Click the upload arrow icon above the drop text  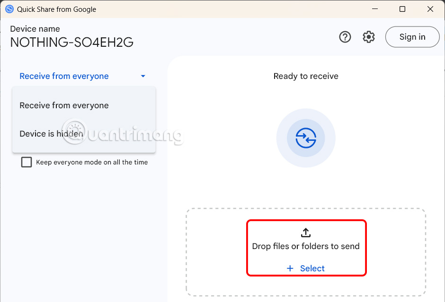305,232
